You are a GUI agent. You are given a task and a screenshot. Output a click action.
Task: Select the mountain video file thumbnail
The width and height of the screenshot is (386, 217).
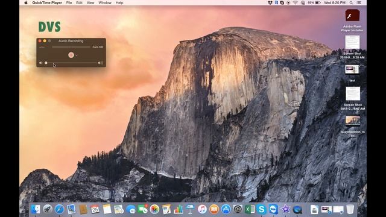point(352,121)
